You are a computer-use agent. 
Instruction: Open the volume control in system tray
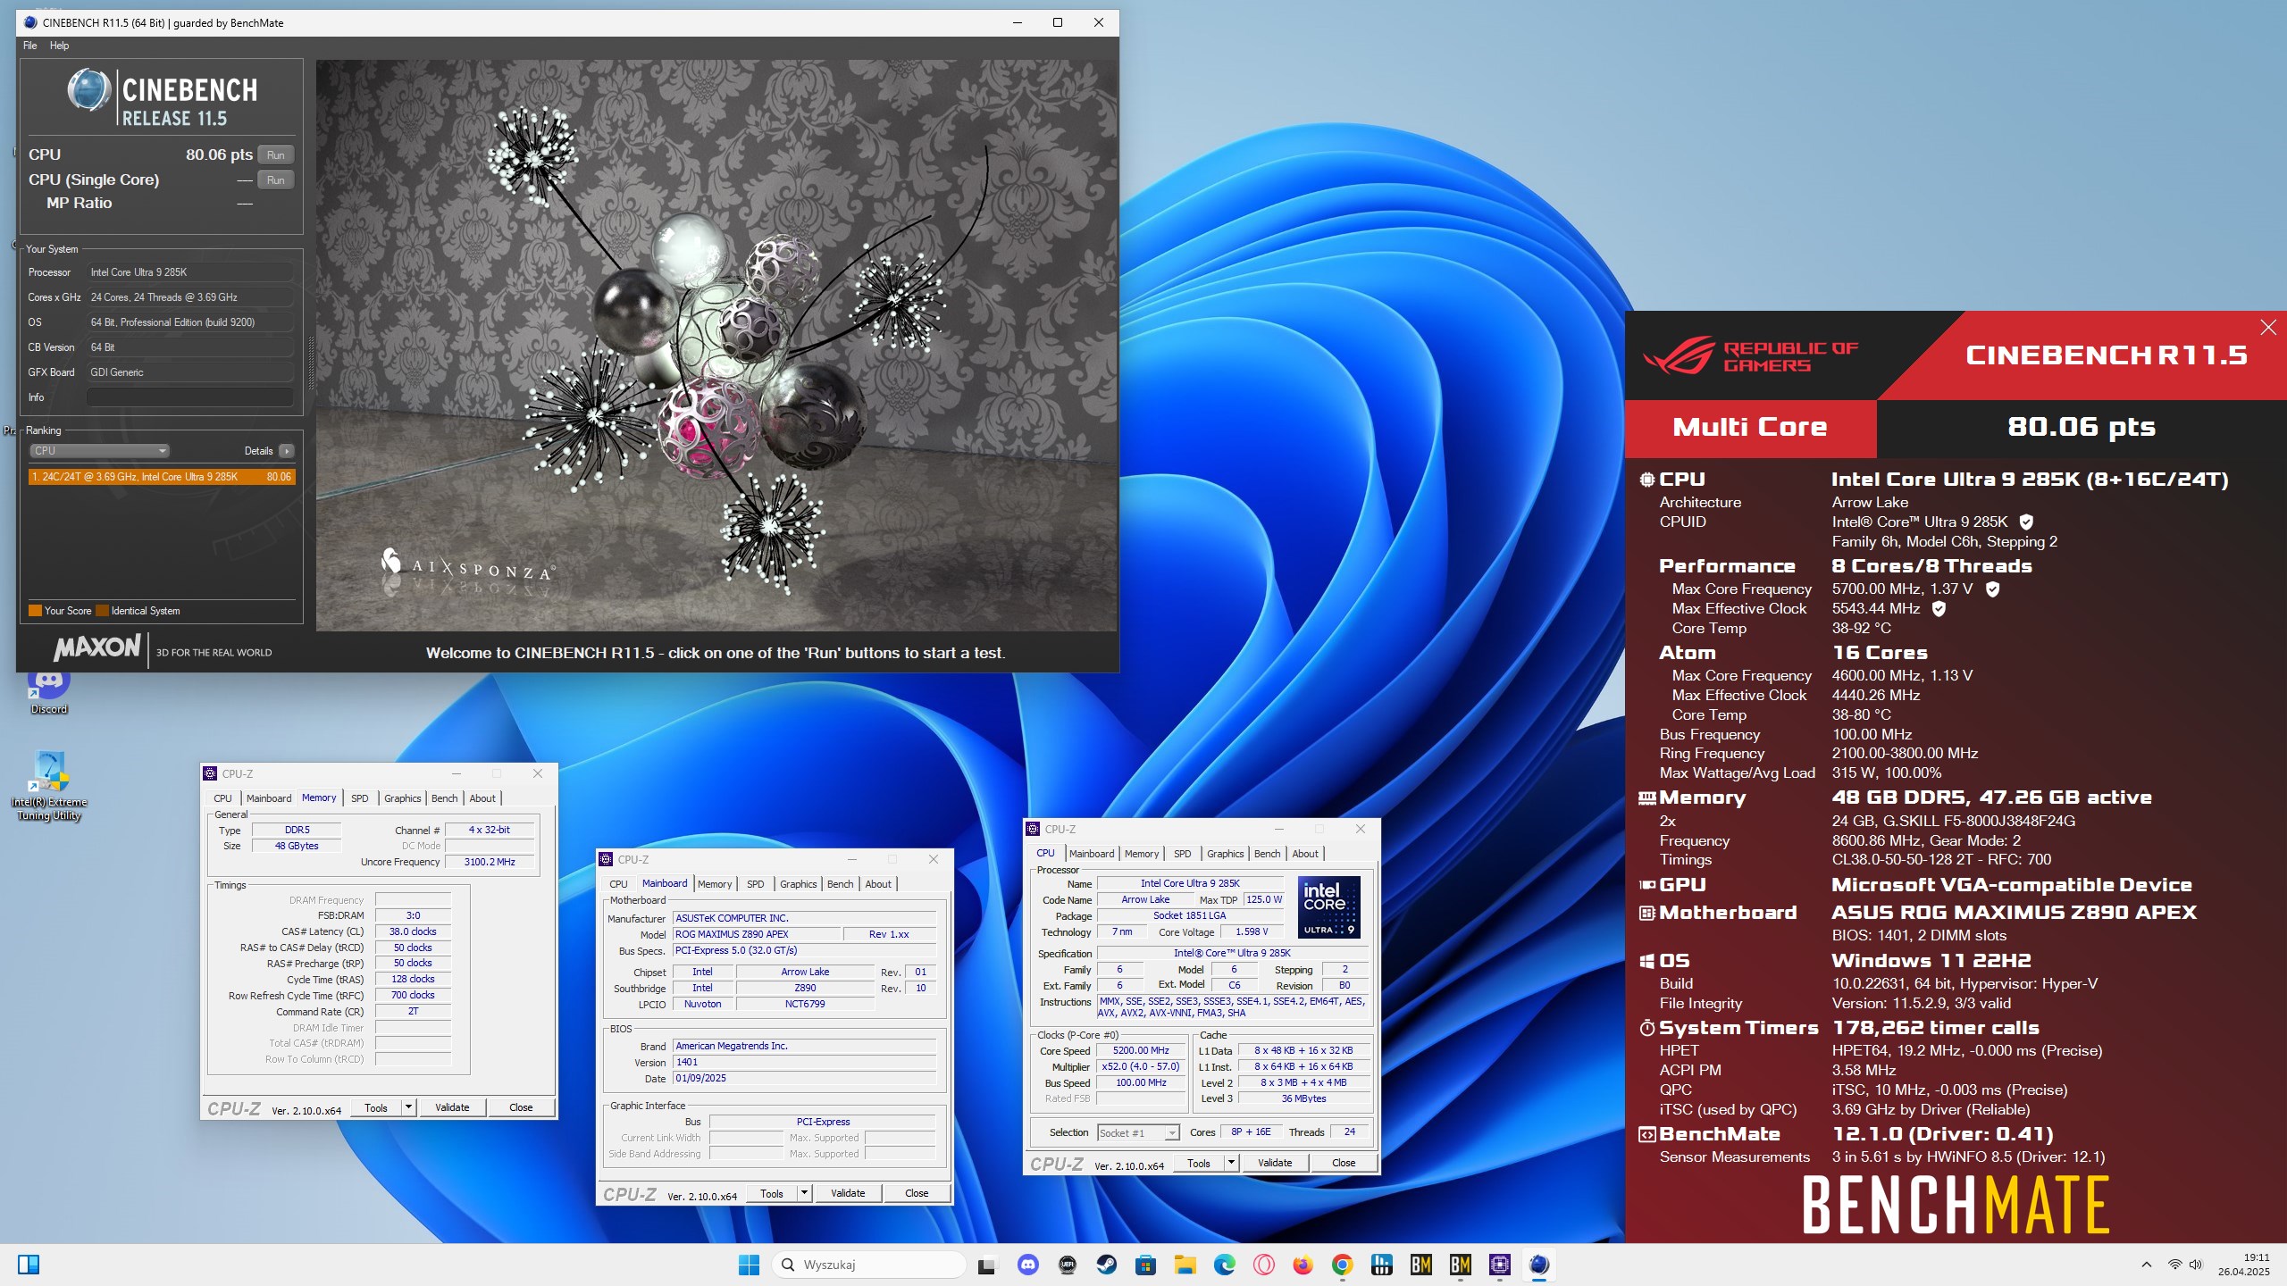point(2196,1265)
